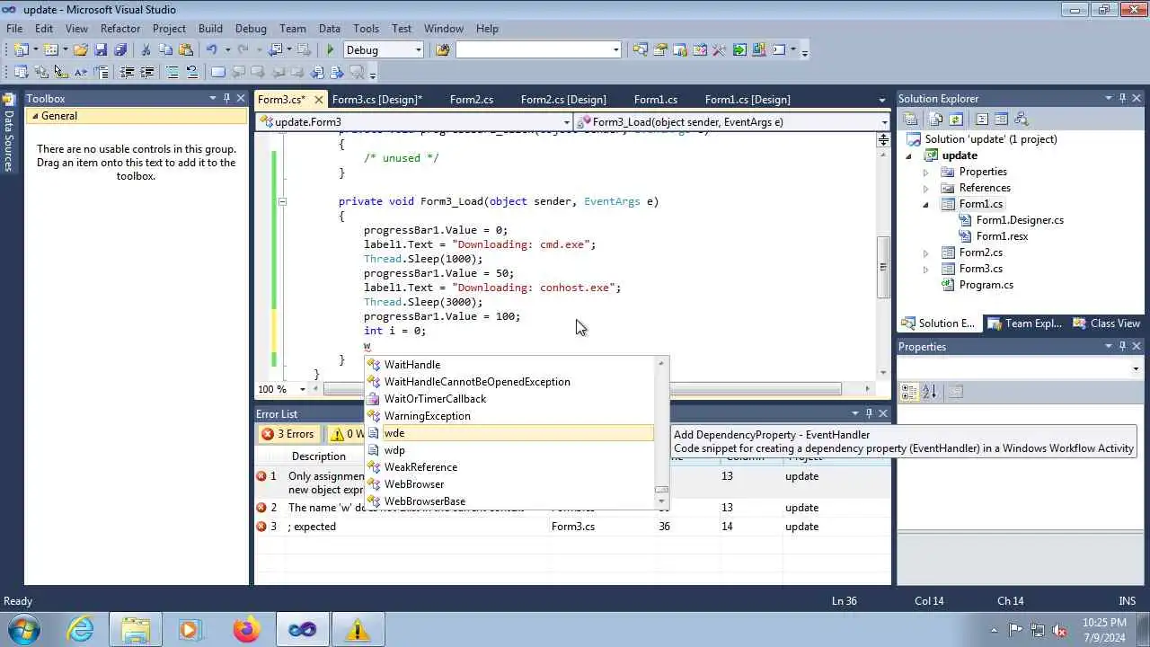Comment out selected lines using toolbar icon
Image resolution: width=1150 pixels, height=647 pixels.
(x=172, y=73)
